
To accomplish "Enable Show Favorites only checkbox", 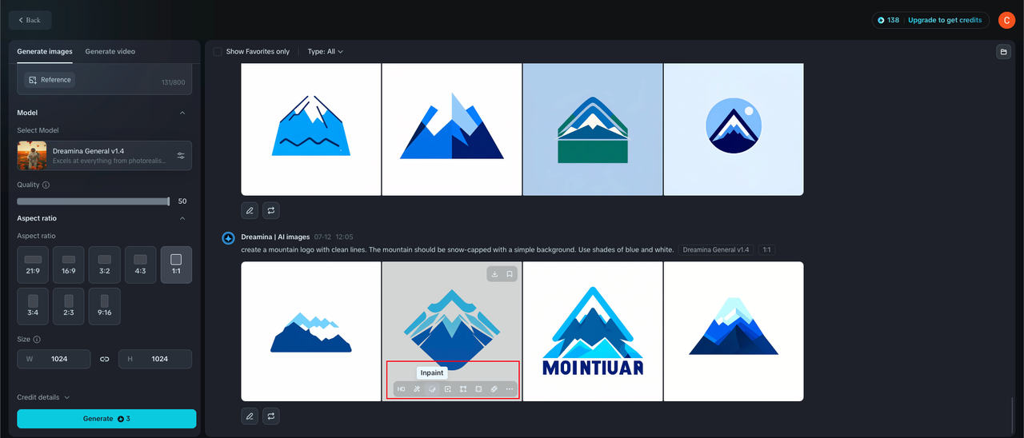I will tap(218, 51).
